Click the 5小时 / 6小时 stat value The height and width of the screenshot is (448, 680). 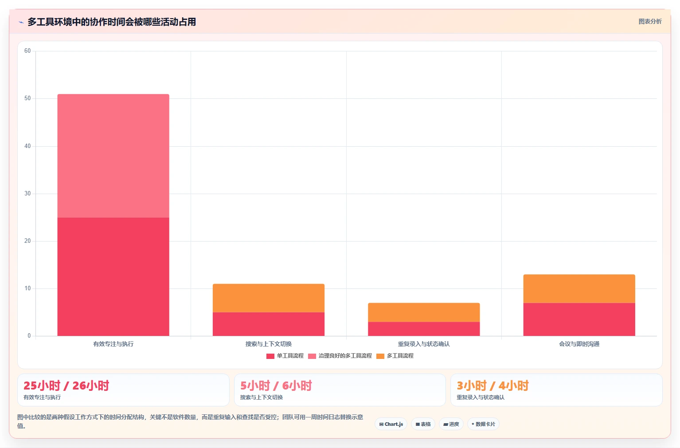(276, 386)
